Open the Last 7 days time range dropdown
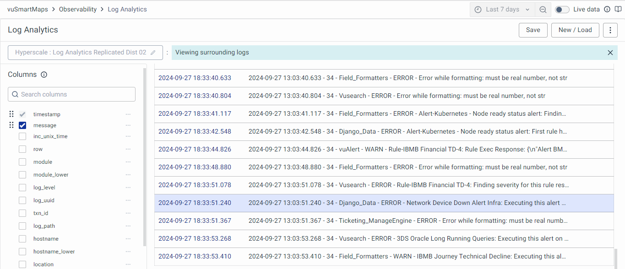This screenshot has width=625, height=269. [x=502, y=10]
